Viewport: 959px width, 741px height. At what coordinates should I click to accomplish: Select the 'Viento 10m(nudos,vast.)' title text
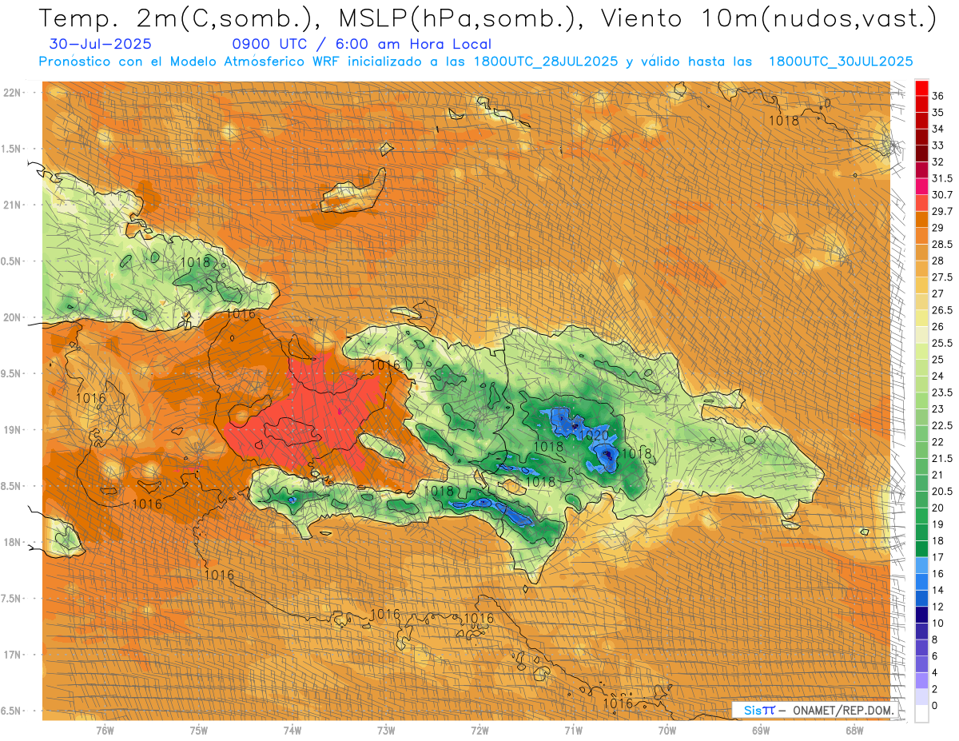(768, 18)
